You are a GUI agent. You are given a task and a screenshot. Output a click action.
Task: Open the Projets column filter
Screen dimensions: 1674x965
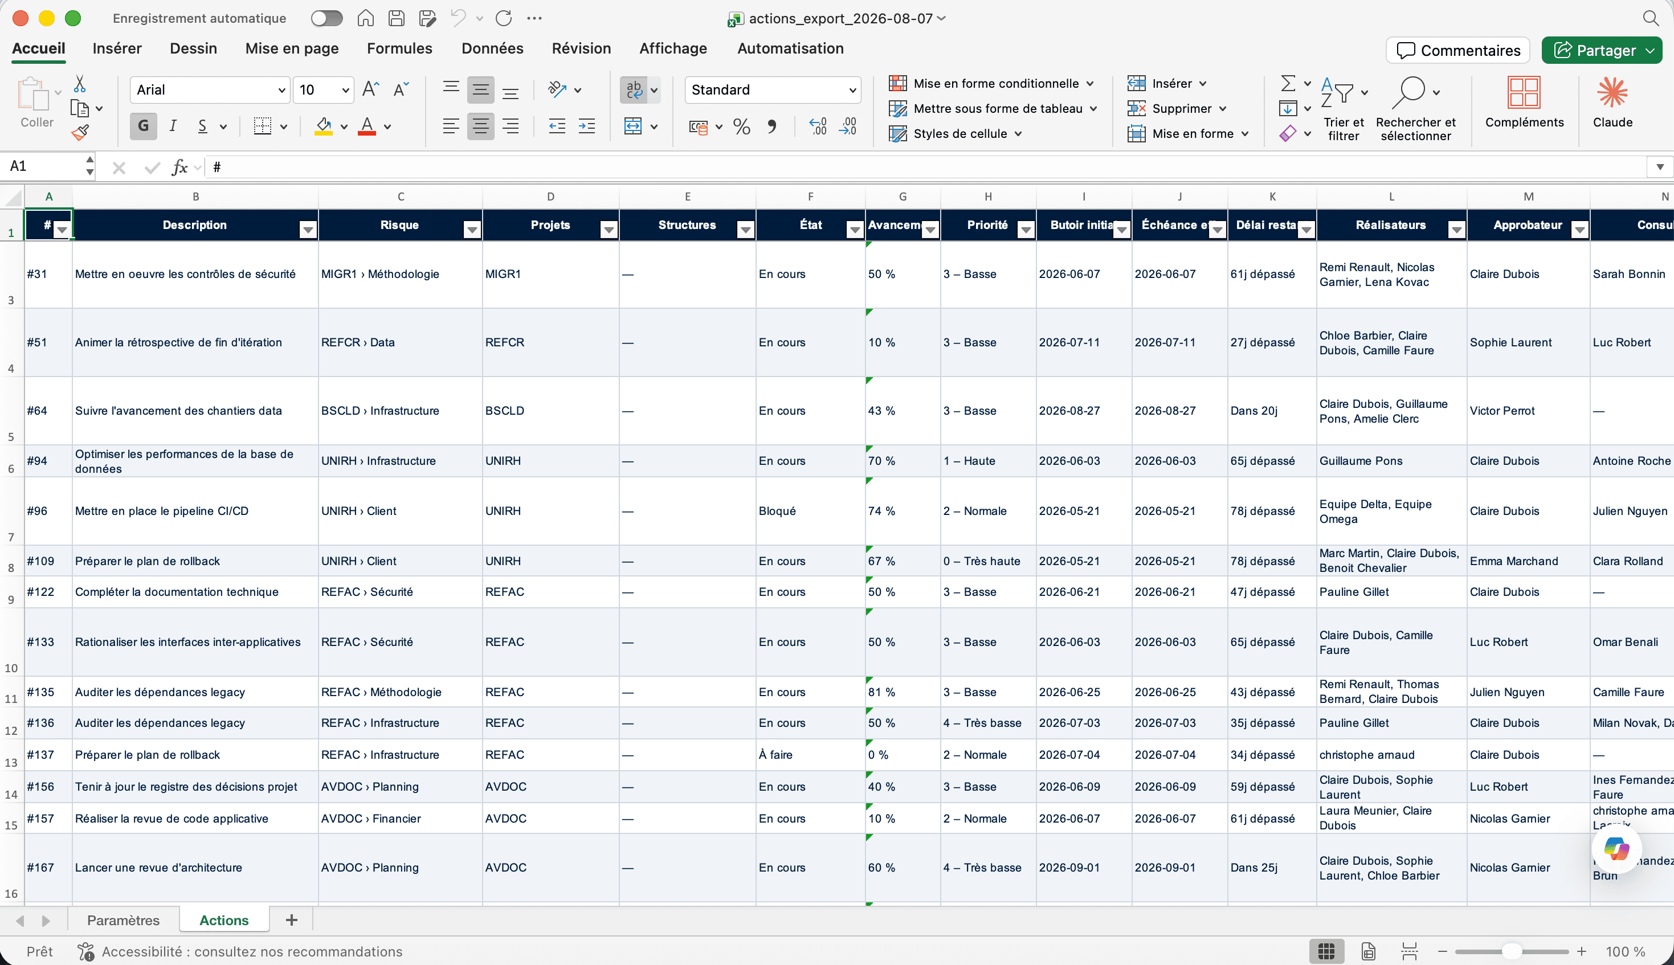point(609,230)
